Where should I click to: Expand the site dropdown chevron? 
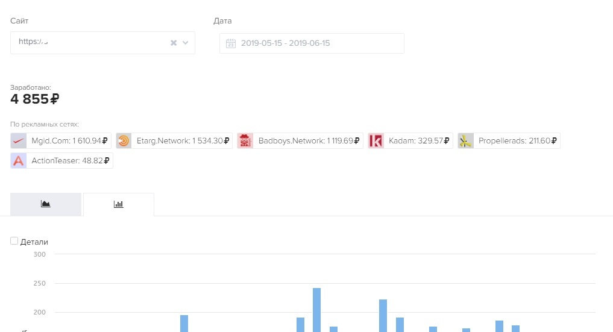pos(185,43)
